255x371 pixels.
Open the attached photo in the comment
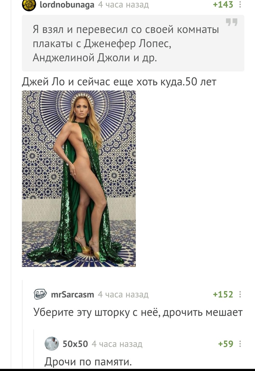[x=79, y=179]
